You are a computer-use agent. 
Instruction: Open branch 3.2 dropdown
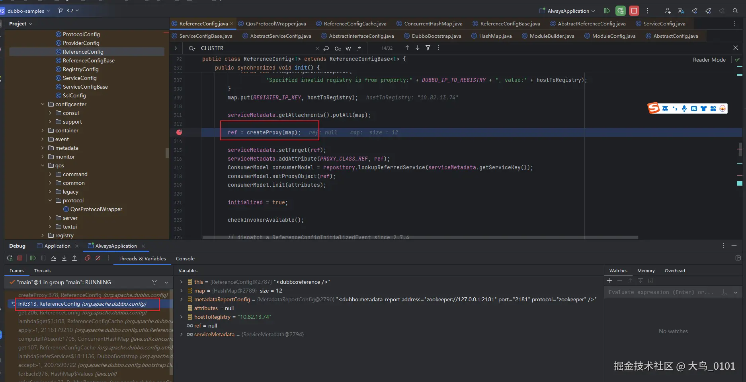point(68,11)
